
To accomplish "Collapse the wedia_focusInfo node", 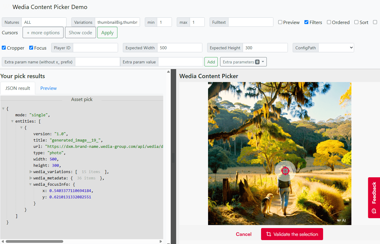I will click(x=31, y=185).
